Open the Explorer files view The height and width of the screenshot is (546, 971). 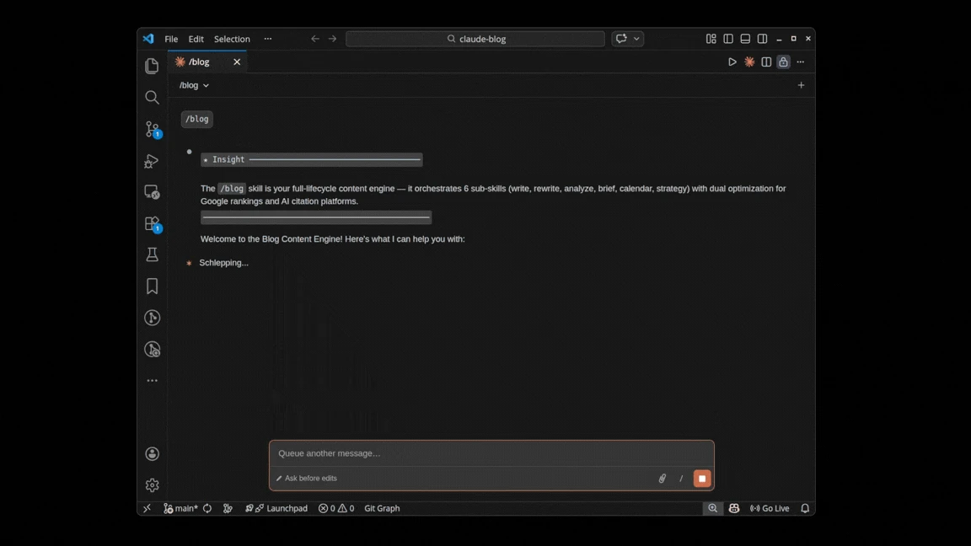(x=152, y=66)
